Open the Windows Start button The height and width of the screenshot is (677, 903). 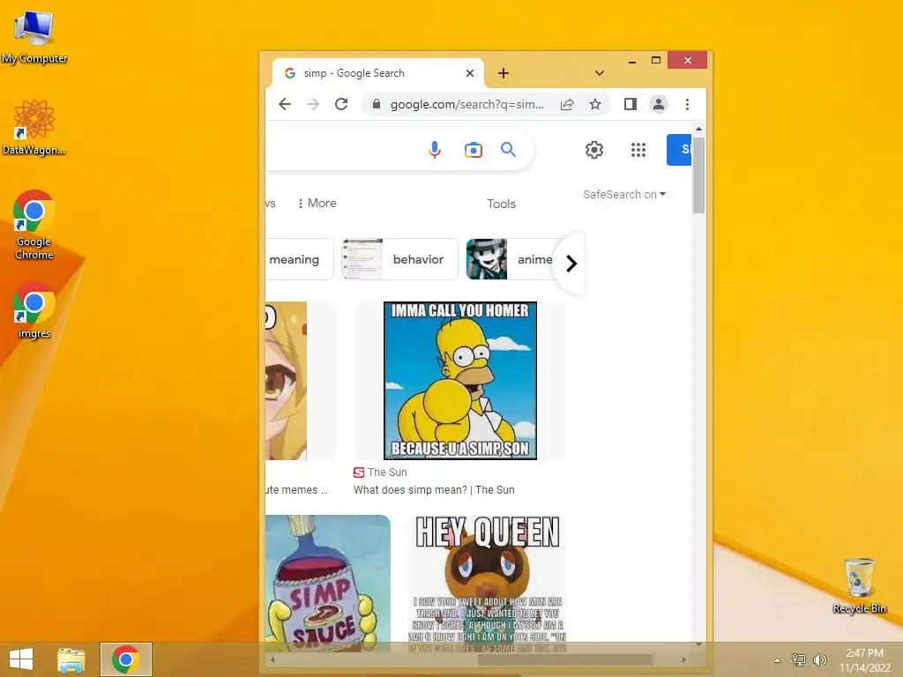21,659
